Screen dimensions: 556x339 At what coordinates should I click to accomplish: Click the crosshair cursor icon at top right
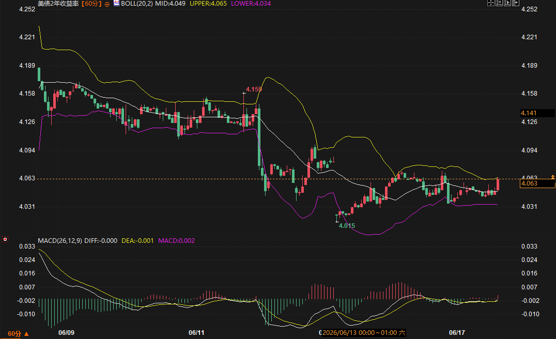491,3
